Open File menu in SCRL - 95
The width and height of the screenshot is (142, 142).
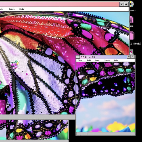(x=80, y=60)
